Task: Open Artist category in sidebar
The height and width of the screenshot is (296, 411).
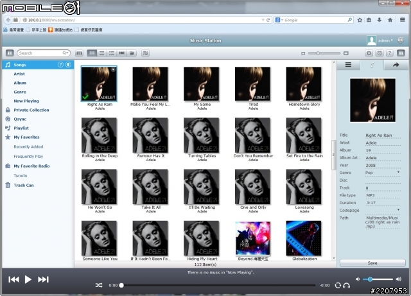Action: (19, 74)
